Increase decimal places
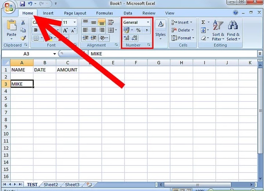264x191 pixels. (x=126, y=38)
